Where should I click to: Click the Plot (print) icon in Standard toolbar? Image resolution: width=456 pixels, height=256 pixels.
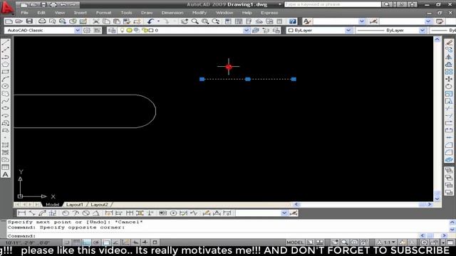tap(42, 21)
